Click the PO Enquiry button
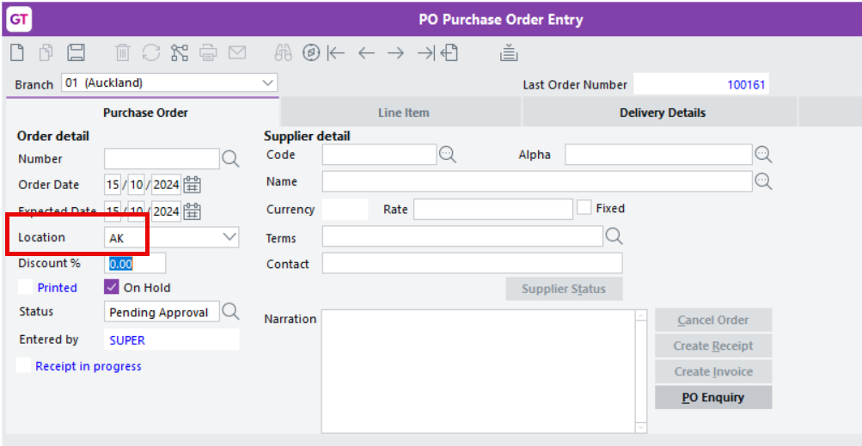The image size is (862, 446). (x=713, y=397)
